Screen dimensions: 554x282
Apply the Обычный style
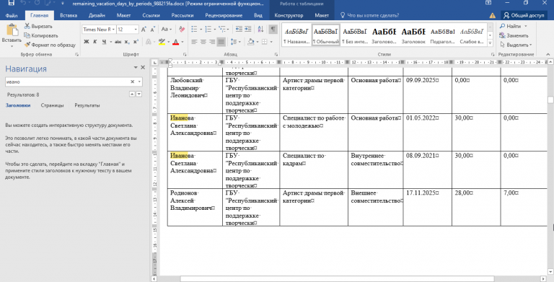pos(326,35)
